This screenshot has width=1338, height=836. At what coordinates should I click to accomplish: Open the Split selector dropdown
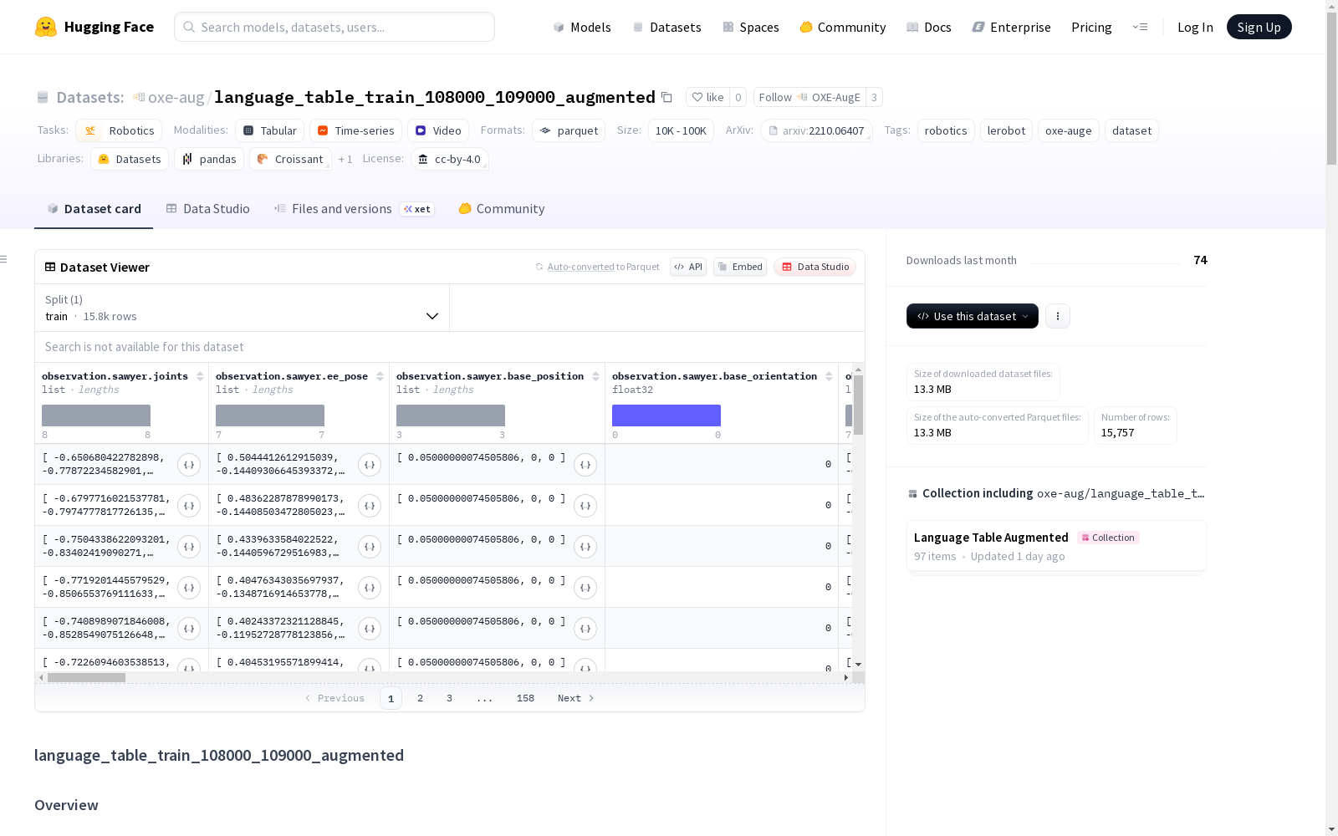pyautogui.click(x=242, y=308)
